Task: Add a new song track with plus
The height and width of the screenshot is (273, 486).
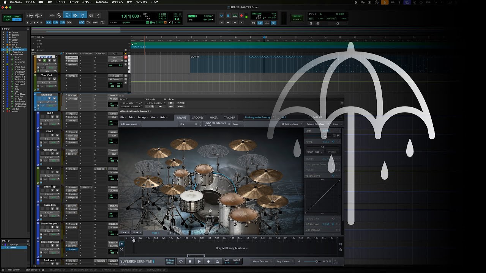Action: tap(170, 232)
